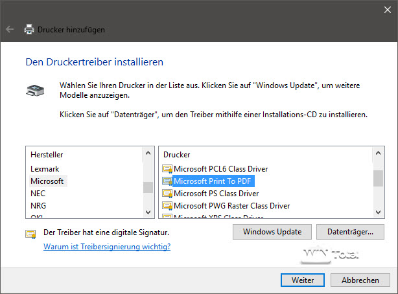This screenshot has height=294, width=398.
Task: Click the Hersteller list scroll down arrow
Action: 148,212
